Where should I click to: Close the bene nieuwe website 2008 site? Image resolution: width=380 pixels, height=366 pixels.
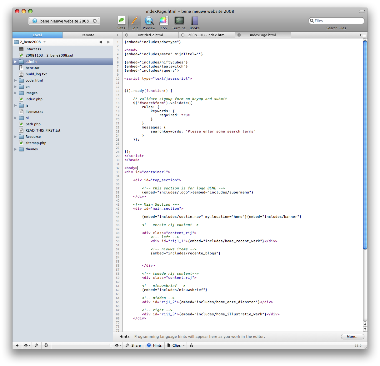click(95, 21)
